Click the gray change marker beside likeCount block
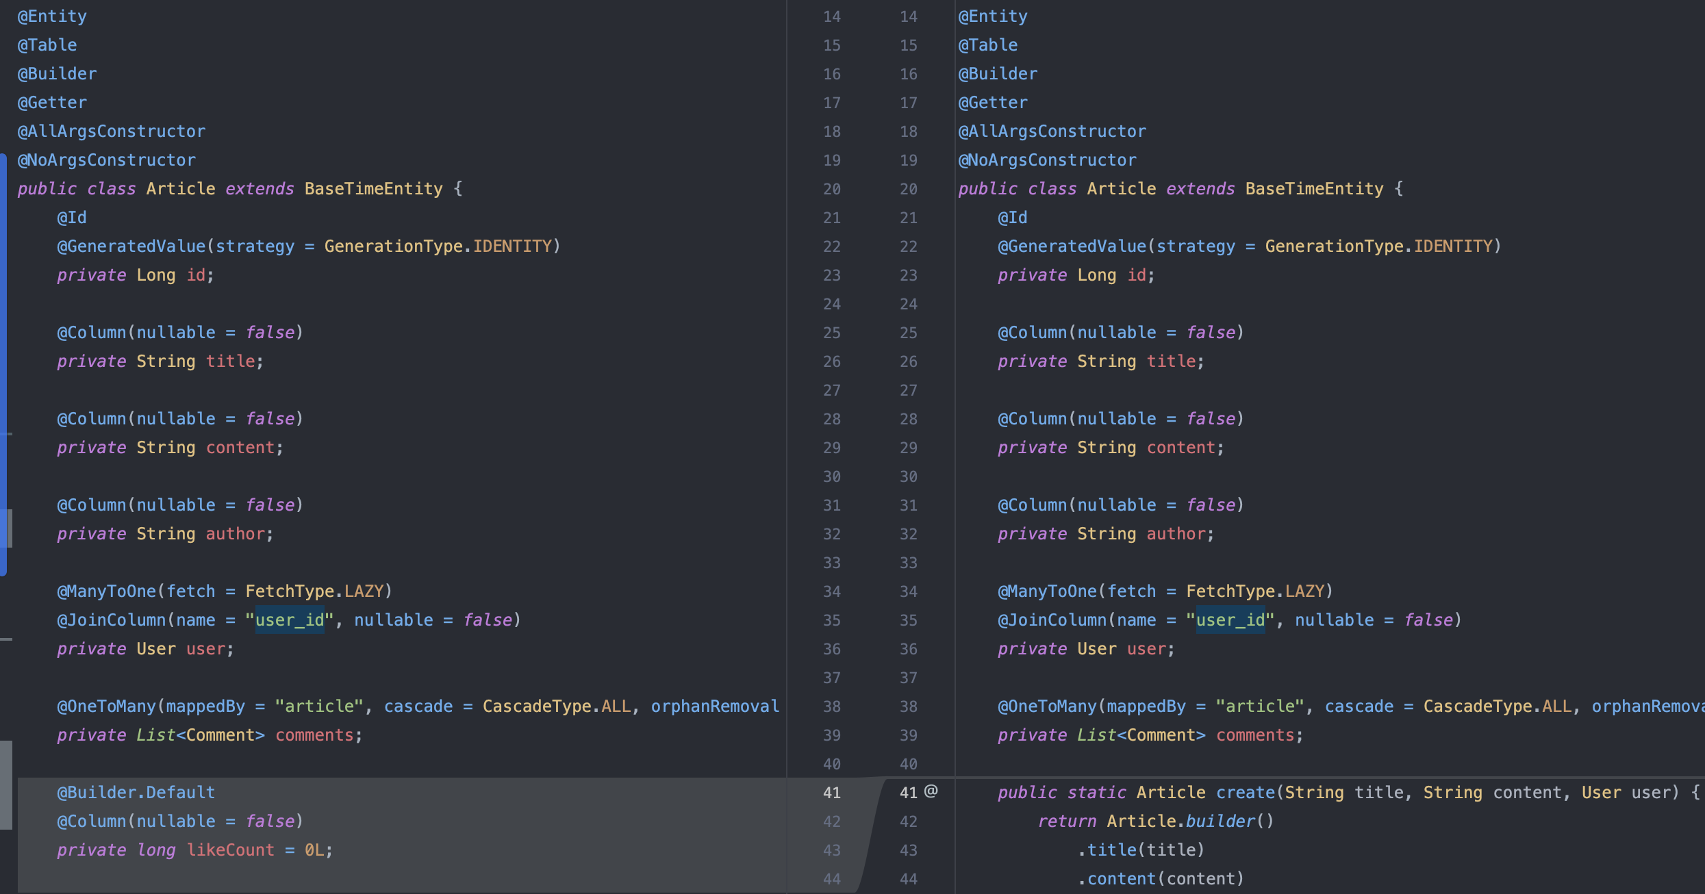This screenshot has width=1705, height=894. pos(6,785)
